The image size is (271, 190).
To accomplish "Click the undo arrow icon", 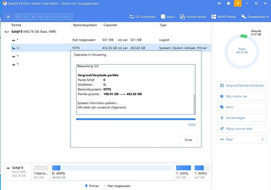I will 18,17.
